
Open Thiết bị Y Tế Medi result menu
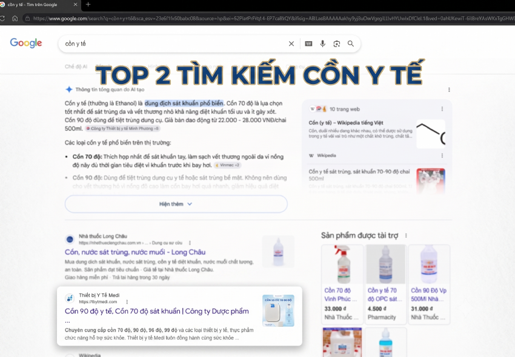(127, 302)
